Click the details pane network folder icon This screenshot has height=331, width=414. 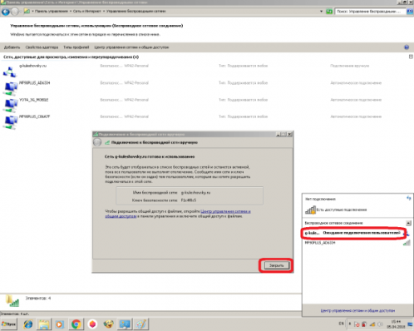pos(12,301)
